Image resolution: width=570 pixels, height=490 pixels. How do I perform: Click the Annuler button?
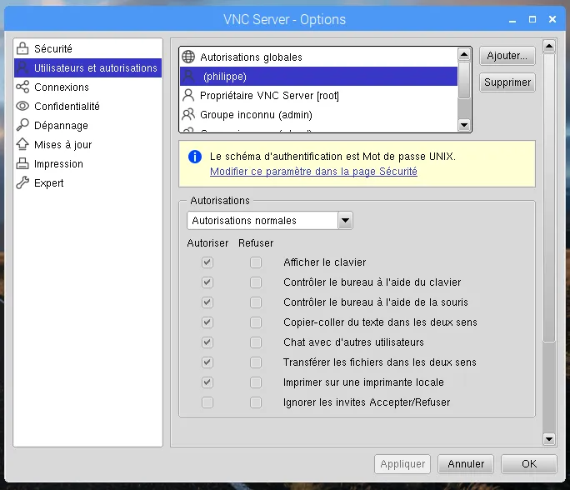coord(466,464)
